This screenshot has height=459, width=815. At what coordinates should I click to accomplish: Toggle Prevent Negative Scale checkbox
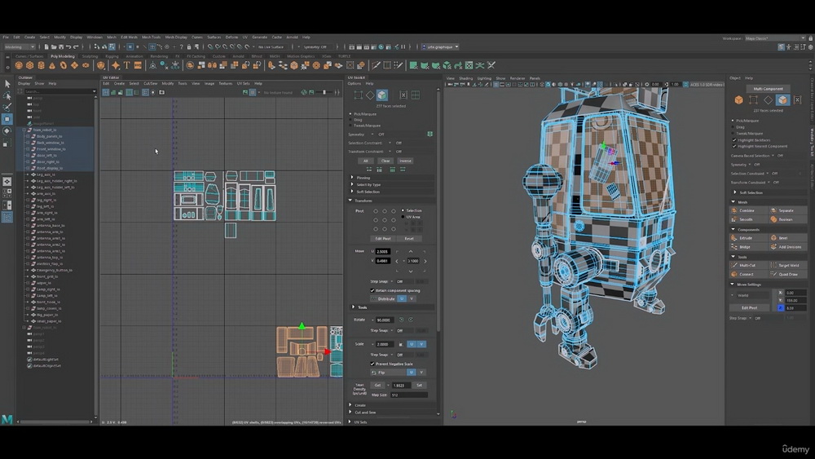click(372, 364)
